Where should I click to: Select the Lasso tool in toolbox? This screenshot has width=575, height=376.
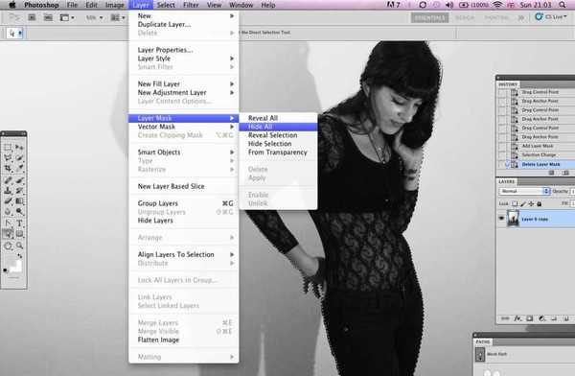click(8, 158)
